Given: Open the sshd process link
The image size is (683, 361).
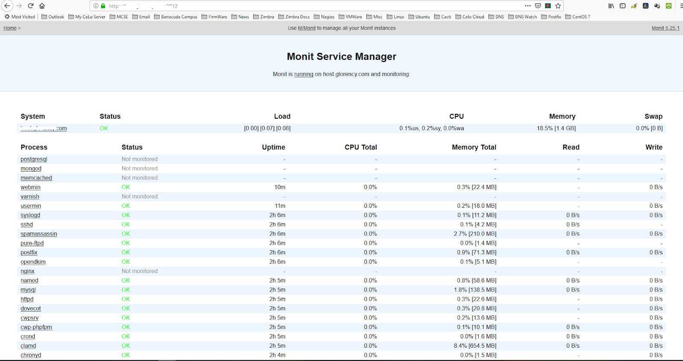Looking at the screenshot, I should coord(26,224).
